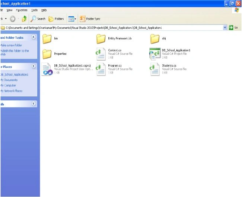Click the address bar folder icon
Screen dimensions: 242x197
(x=3, y=28)
